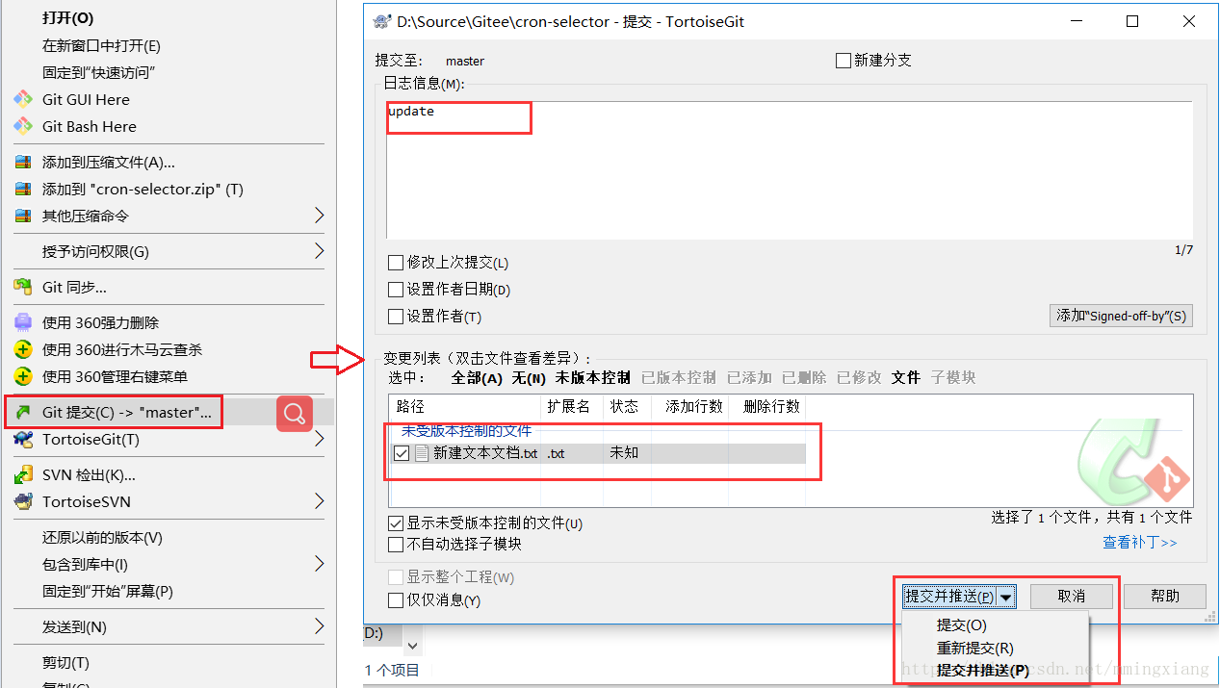Sort by the 路径 column header
Screen dimensions: 1220x688
click(x=462, y=407)
